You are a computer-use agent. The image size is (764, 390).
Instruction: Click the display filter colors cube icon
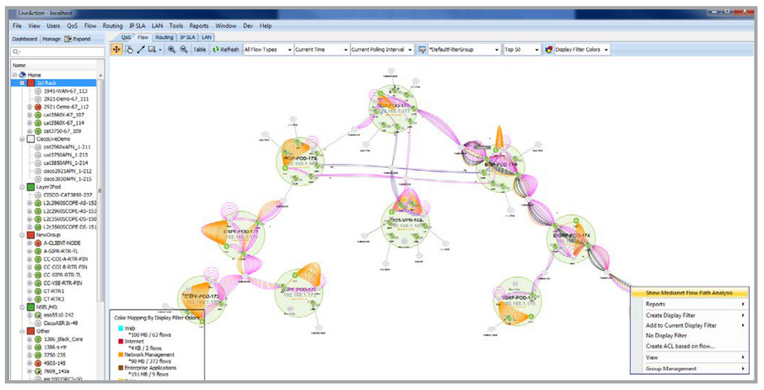click(x=549, y=50)
